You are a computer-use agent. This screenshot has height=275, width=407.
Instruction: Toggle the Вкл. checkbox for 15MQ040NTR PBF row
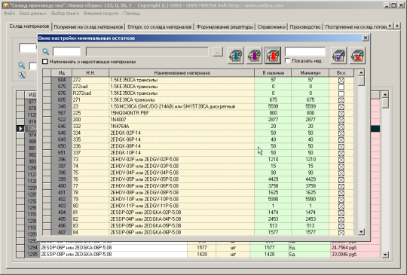(341, 113)
